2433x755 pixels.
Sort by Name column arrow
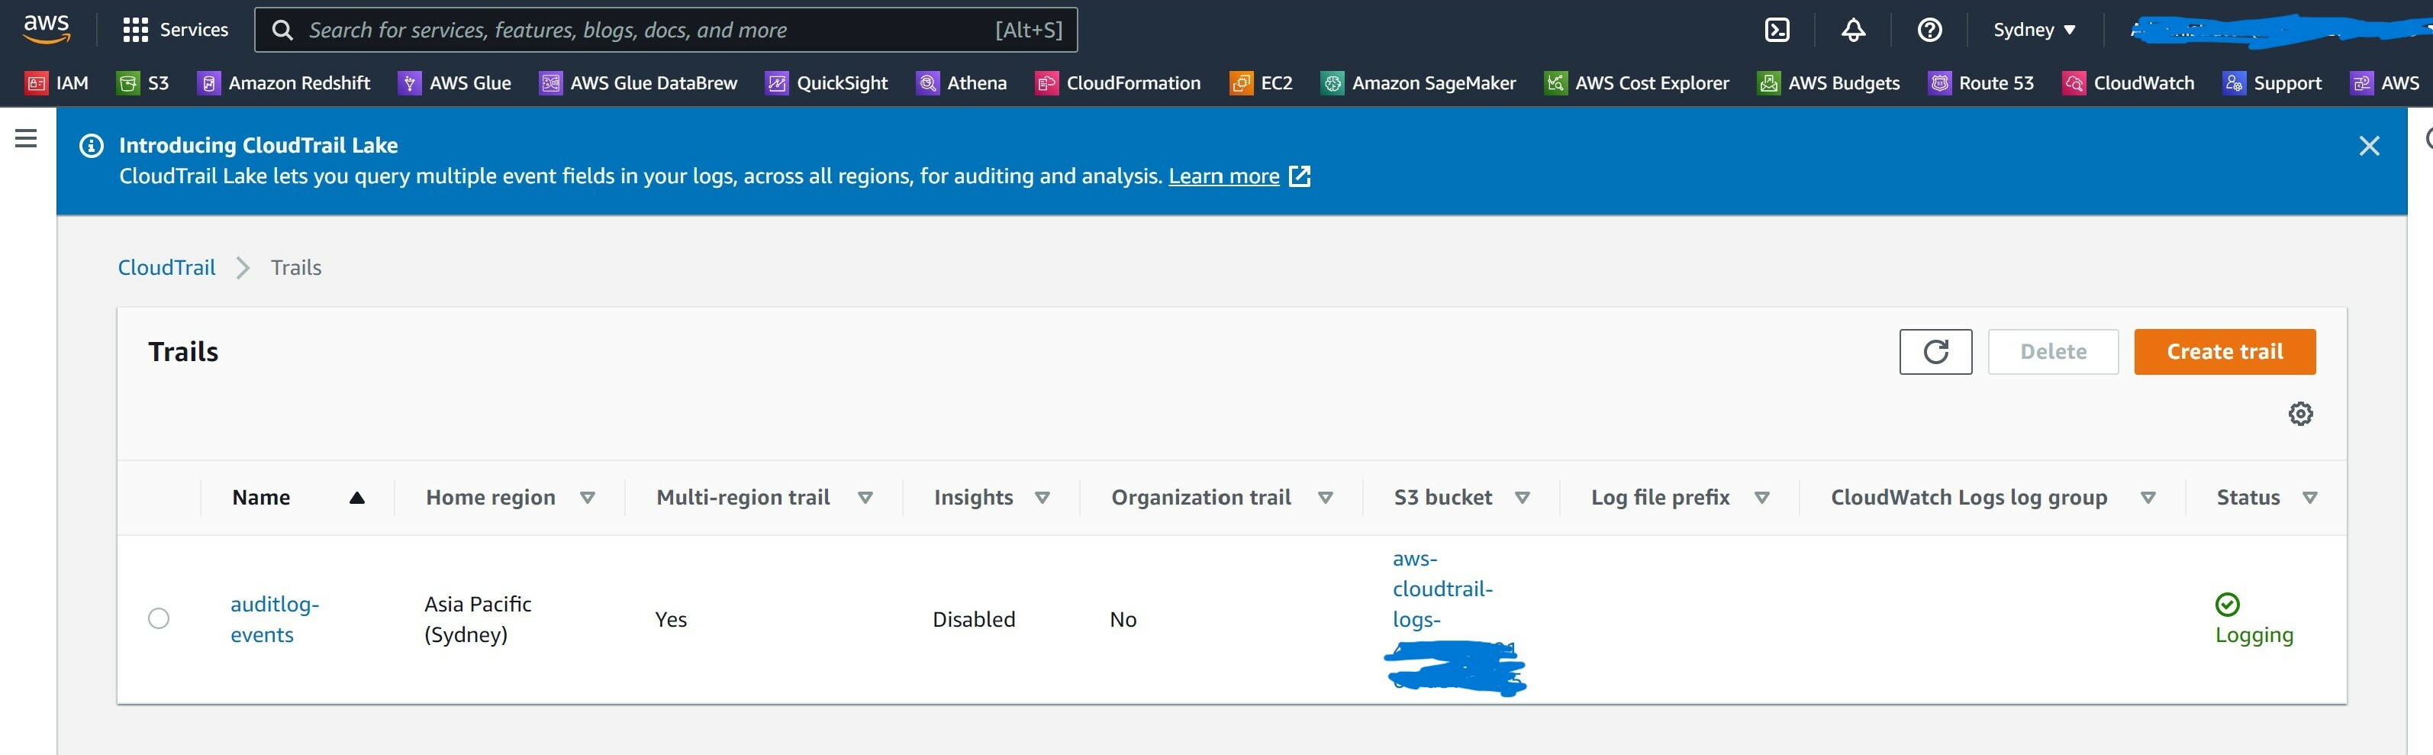[357, 498]
